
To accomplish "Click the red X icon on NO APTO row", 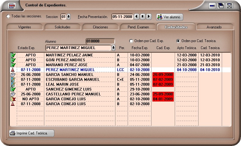I will [13, 99].
